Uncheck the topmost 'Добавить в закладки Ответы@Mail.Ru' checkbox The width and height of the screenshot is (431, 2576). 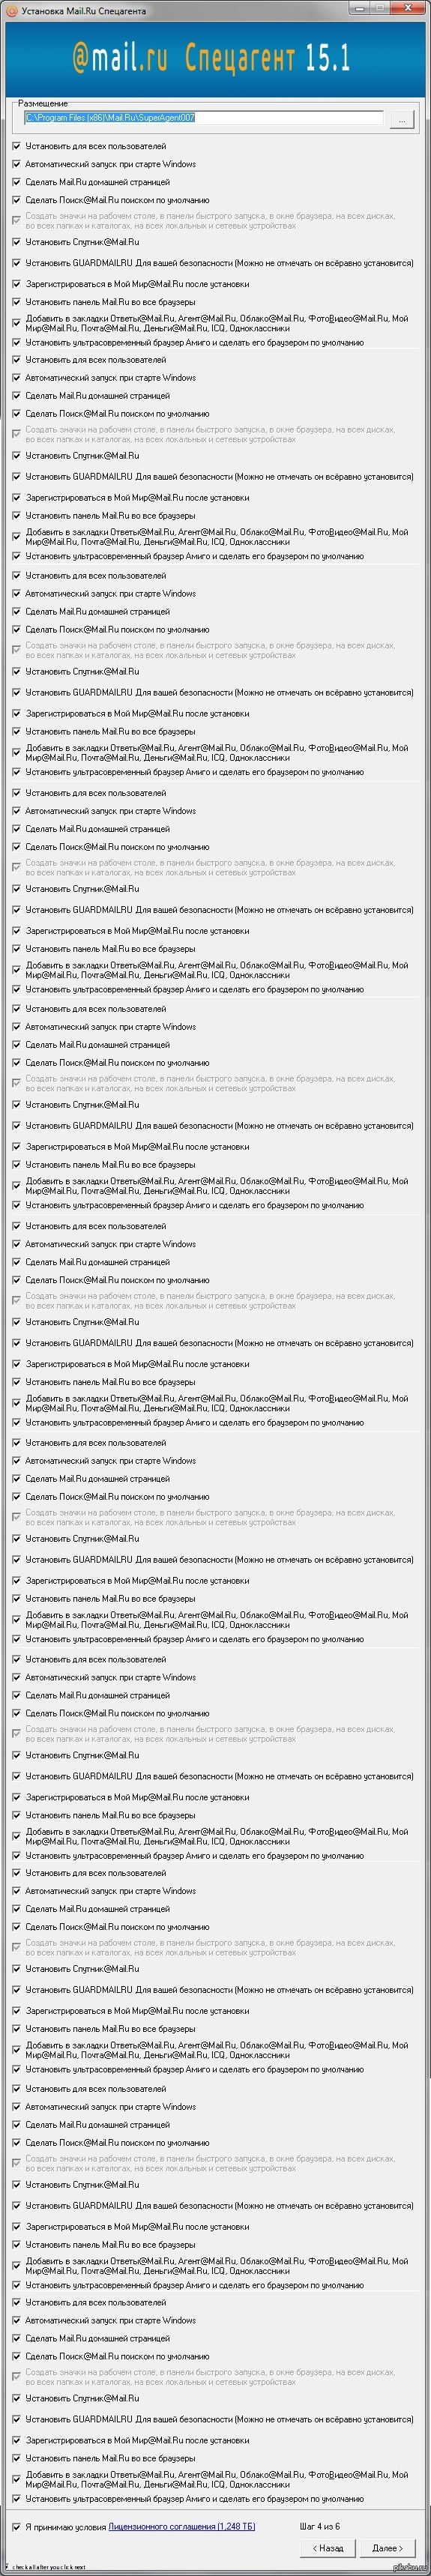(16, 323)
